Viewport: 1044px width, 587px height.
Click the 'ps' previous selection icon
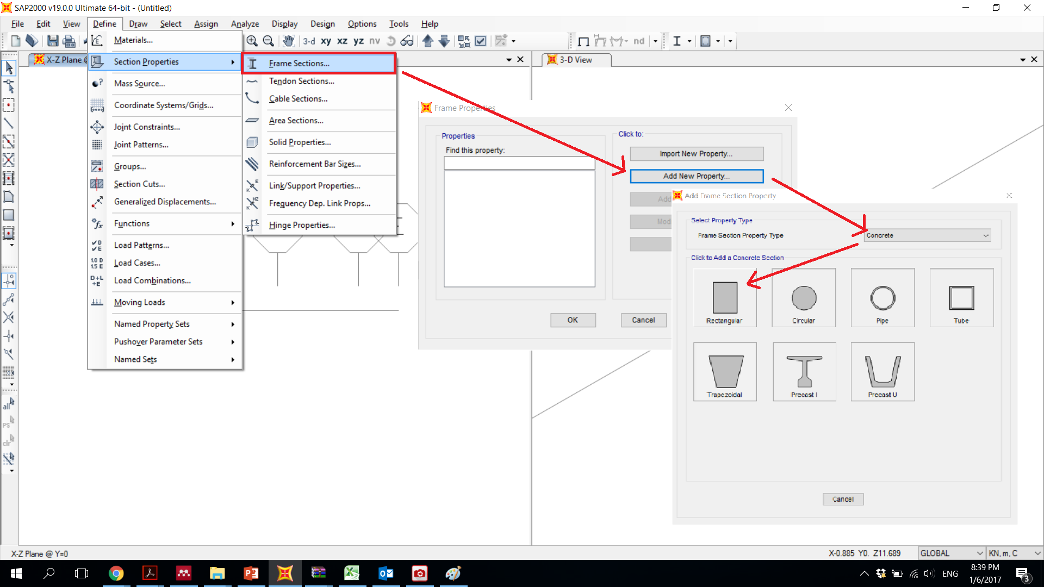(9, 422)
